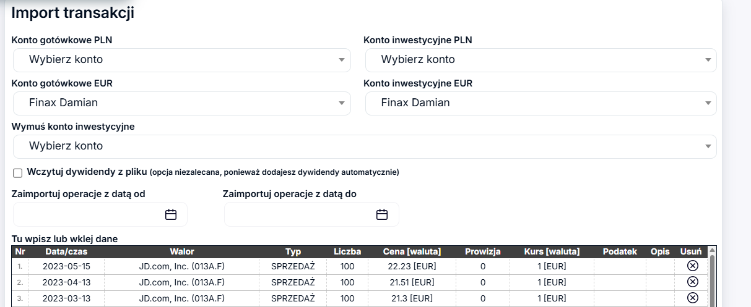Open calendar for import start date
The width and height of the screenshot is (751, 307).
tap(171, 214)
